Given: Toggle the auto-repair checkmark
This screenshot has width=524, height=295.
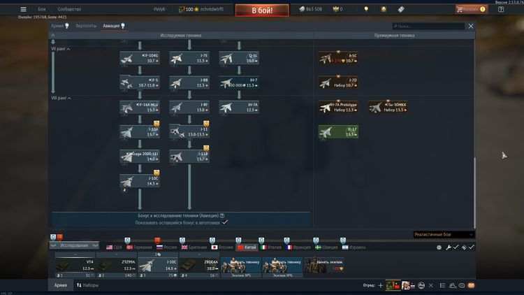Looking at the screenshot, I should [456, 247].
